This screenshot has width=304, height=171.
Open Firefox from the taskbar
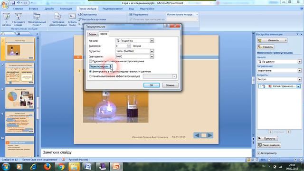[x=47, y=167]
